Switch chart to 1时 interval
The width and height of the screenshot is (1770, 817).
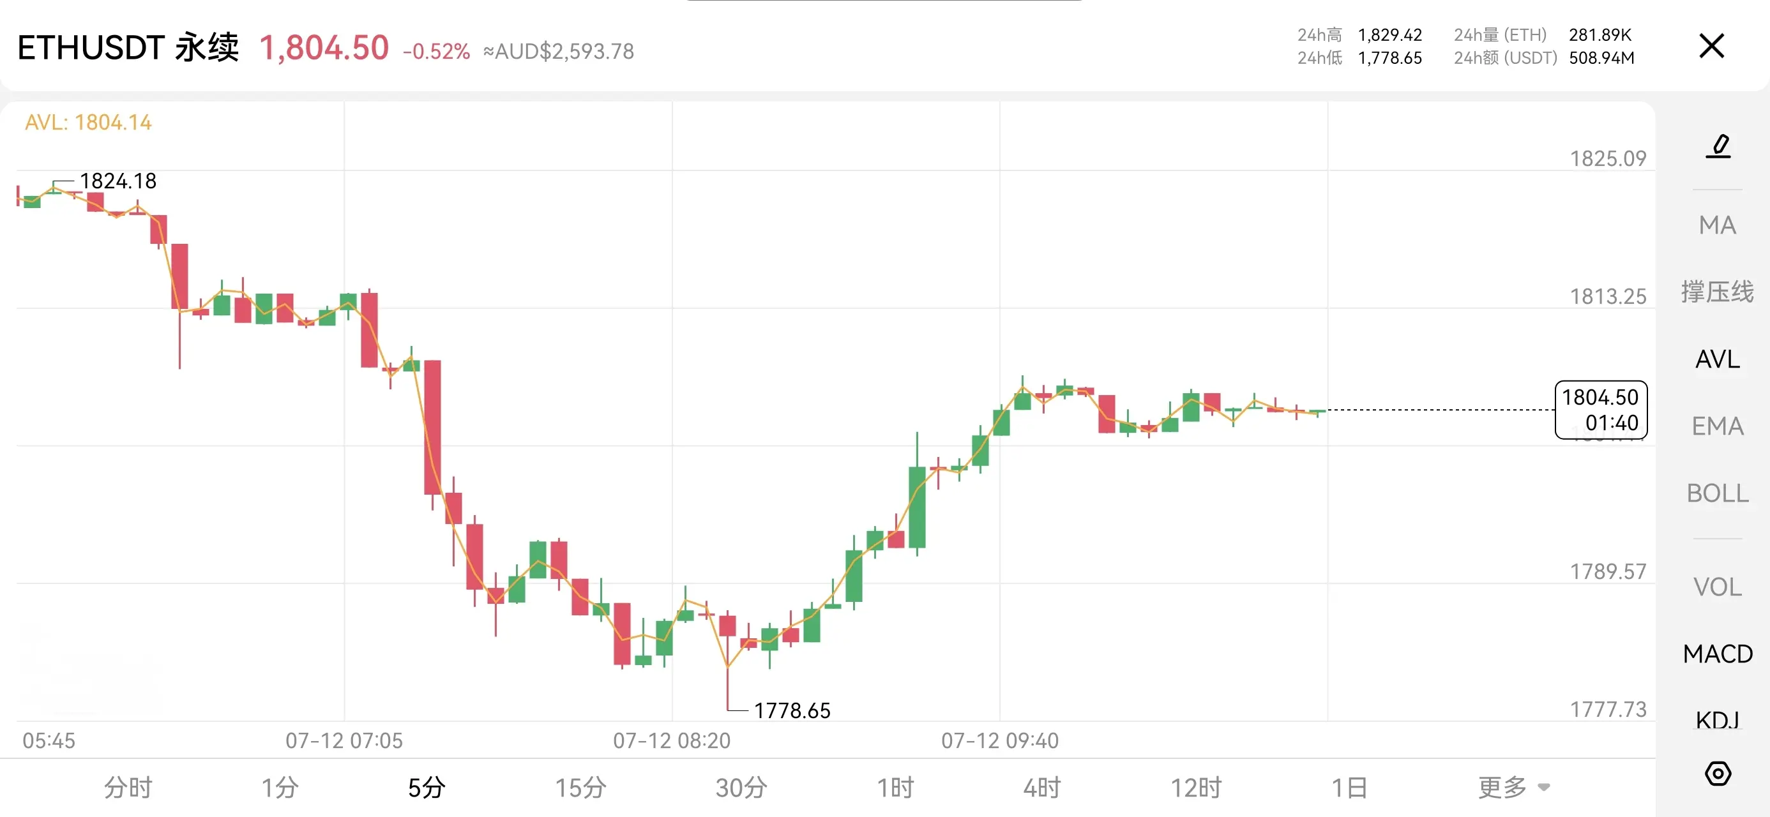pyautogui.click(x=895, y=787)
